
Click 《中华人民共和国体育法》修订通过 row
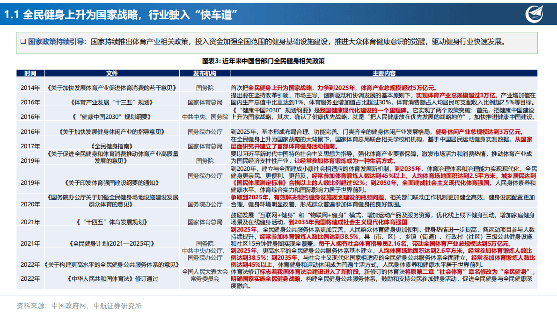pos(112,279)
